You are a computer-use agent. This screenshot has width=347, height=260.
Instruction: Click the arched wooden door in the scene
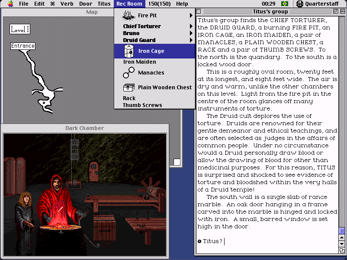(x=93, y=172)
